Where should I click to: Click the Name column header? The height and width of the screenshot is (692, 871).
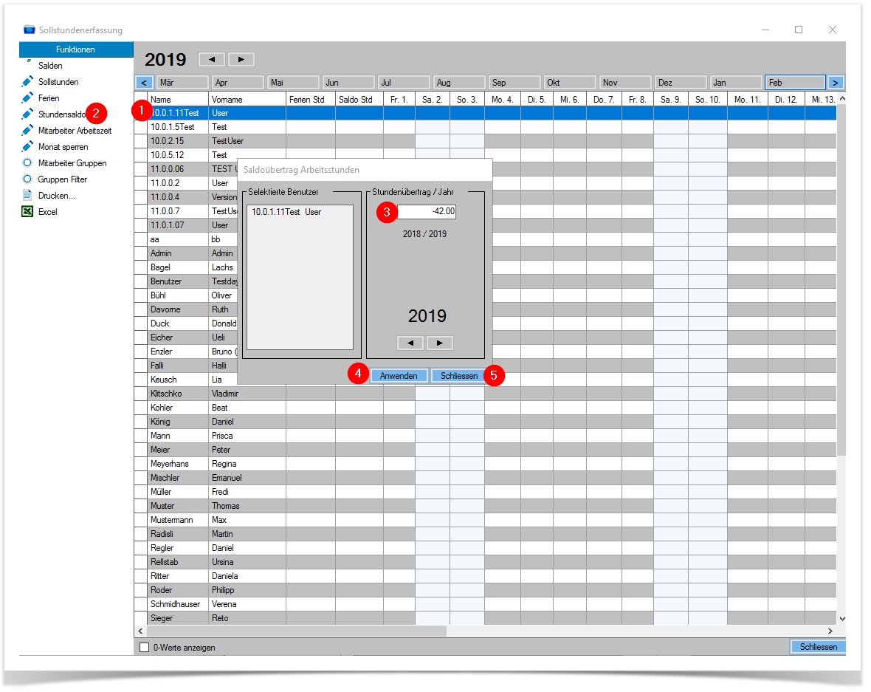coord(179,100)
